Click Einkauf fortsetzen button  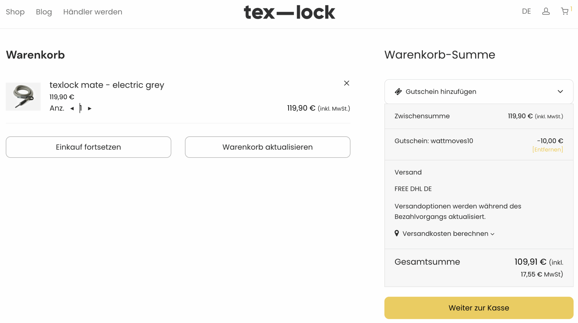[88, 147]
